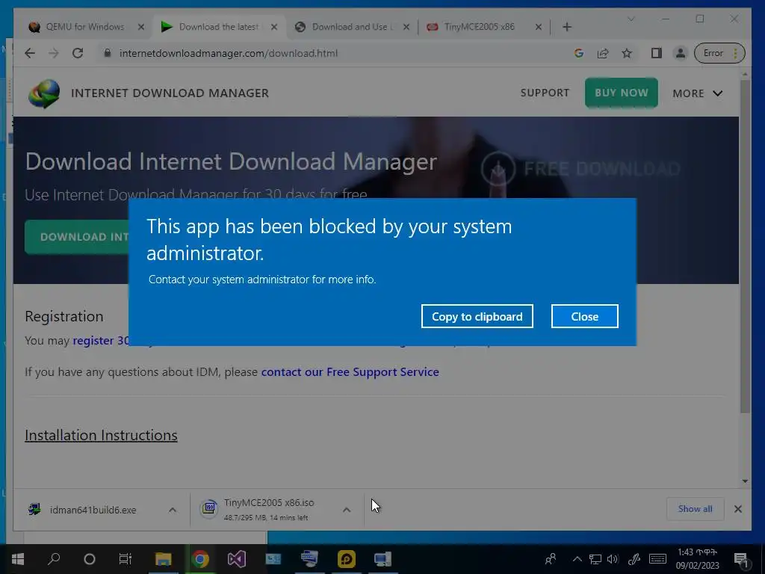Screen dimensions: 765x574
Task: Click the green DOWNLOAD button
Action: click(x=77, y=237)
